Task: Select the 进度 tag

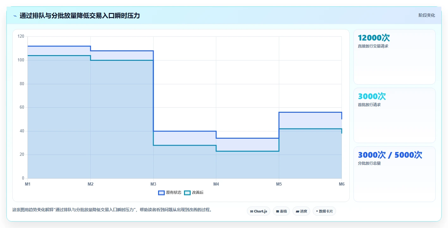Action: click(x=301, y=211)
